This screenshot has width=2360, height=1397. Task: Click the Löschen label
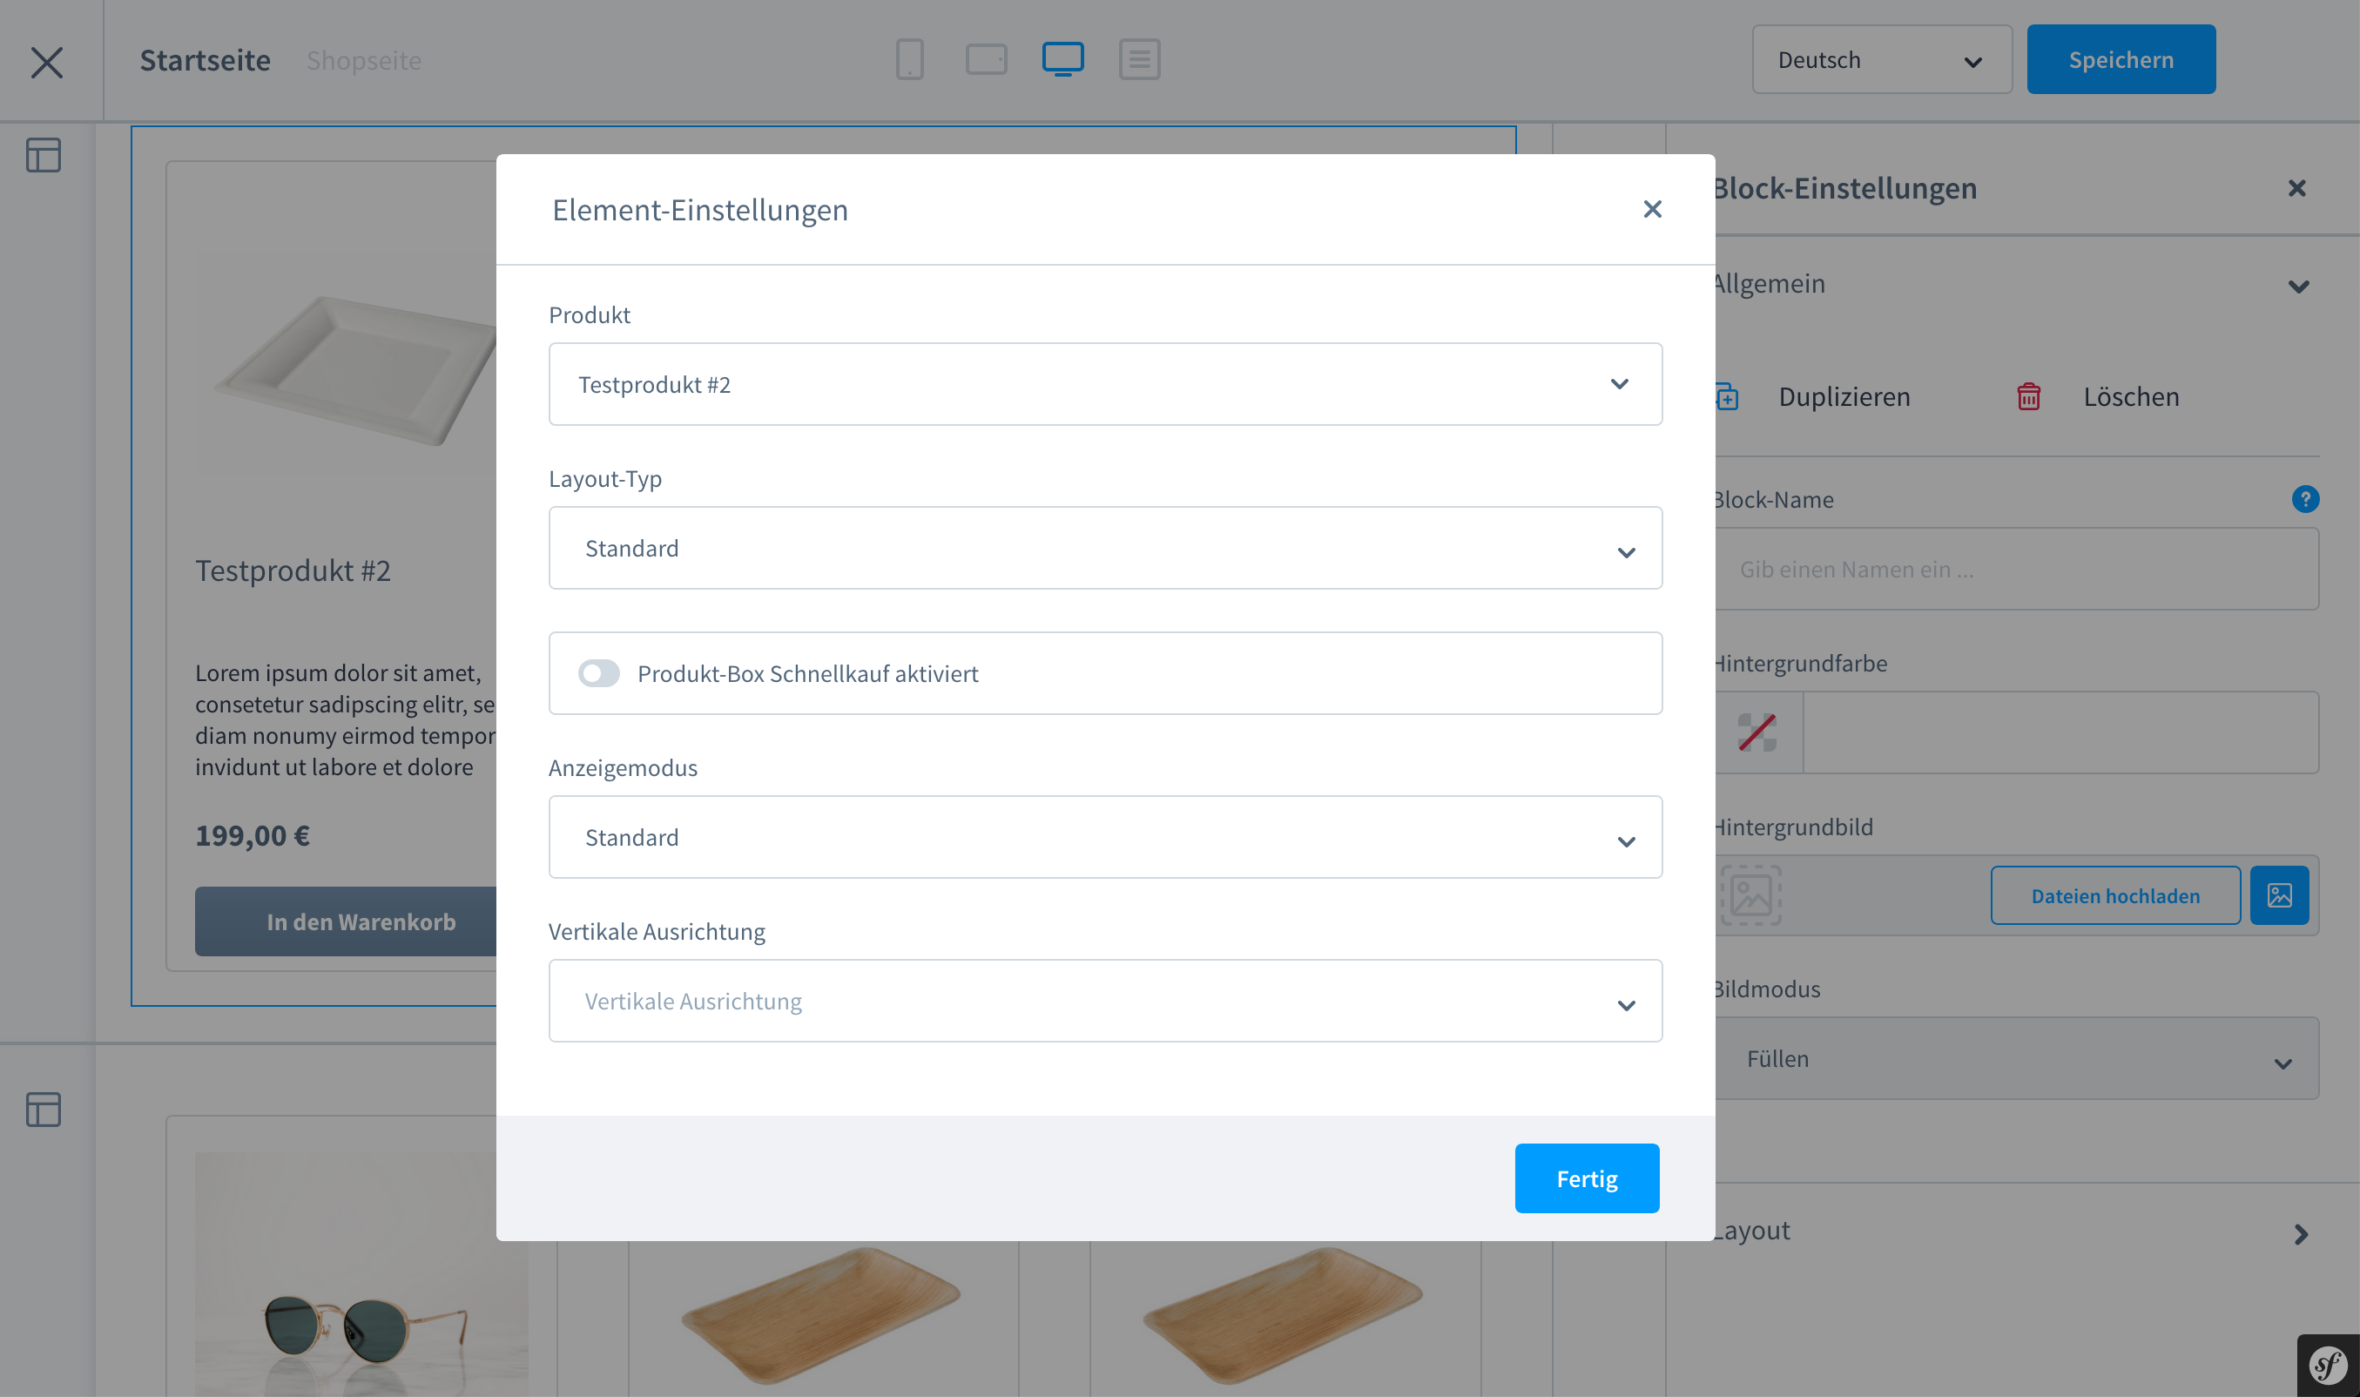2130,396
